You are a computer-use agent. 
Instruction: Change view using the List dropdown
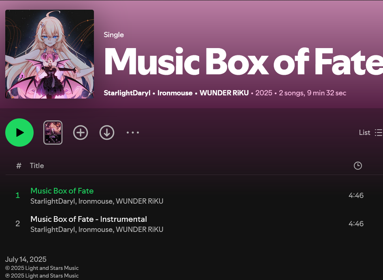371,133
